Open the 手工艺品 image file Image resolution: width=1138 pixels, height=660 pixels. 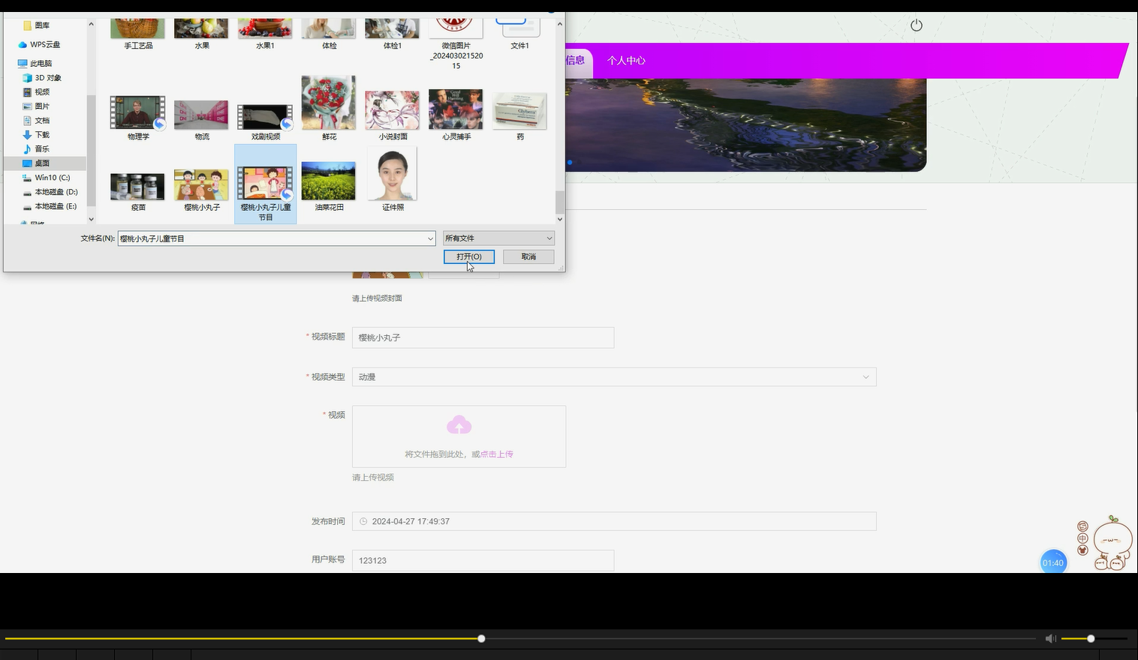[138, 33]
